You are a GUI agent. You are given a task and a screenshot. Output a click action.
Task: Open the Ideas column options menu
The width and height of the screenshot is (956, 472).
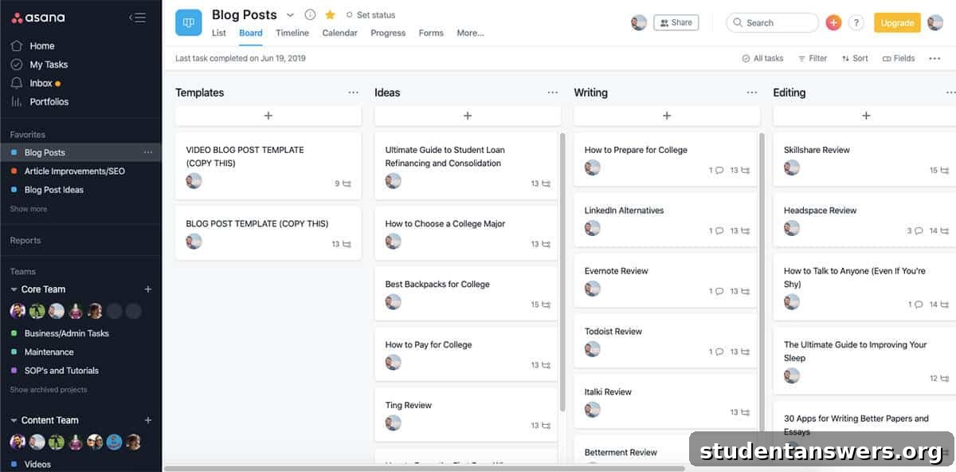[x=552, y=92]
